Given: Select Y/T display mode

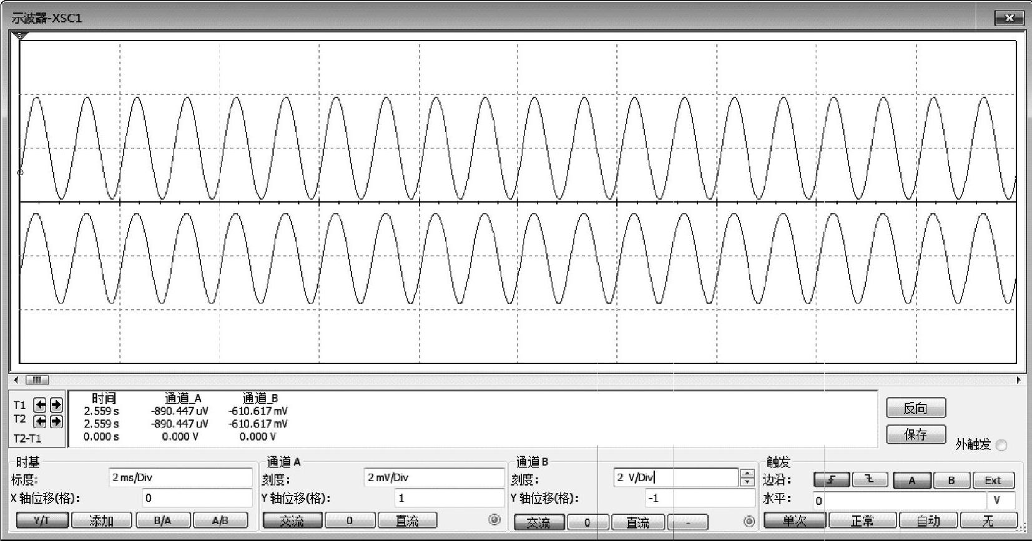Looking at the screenshot, I should point(42,520).
